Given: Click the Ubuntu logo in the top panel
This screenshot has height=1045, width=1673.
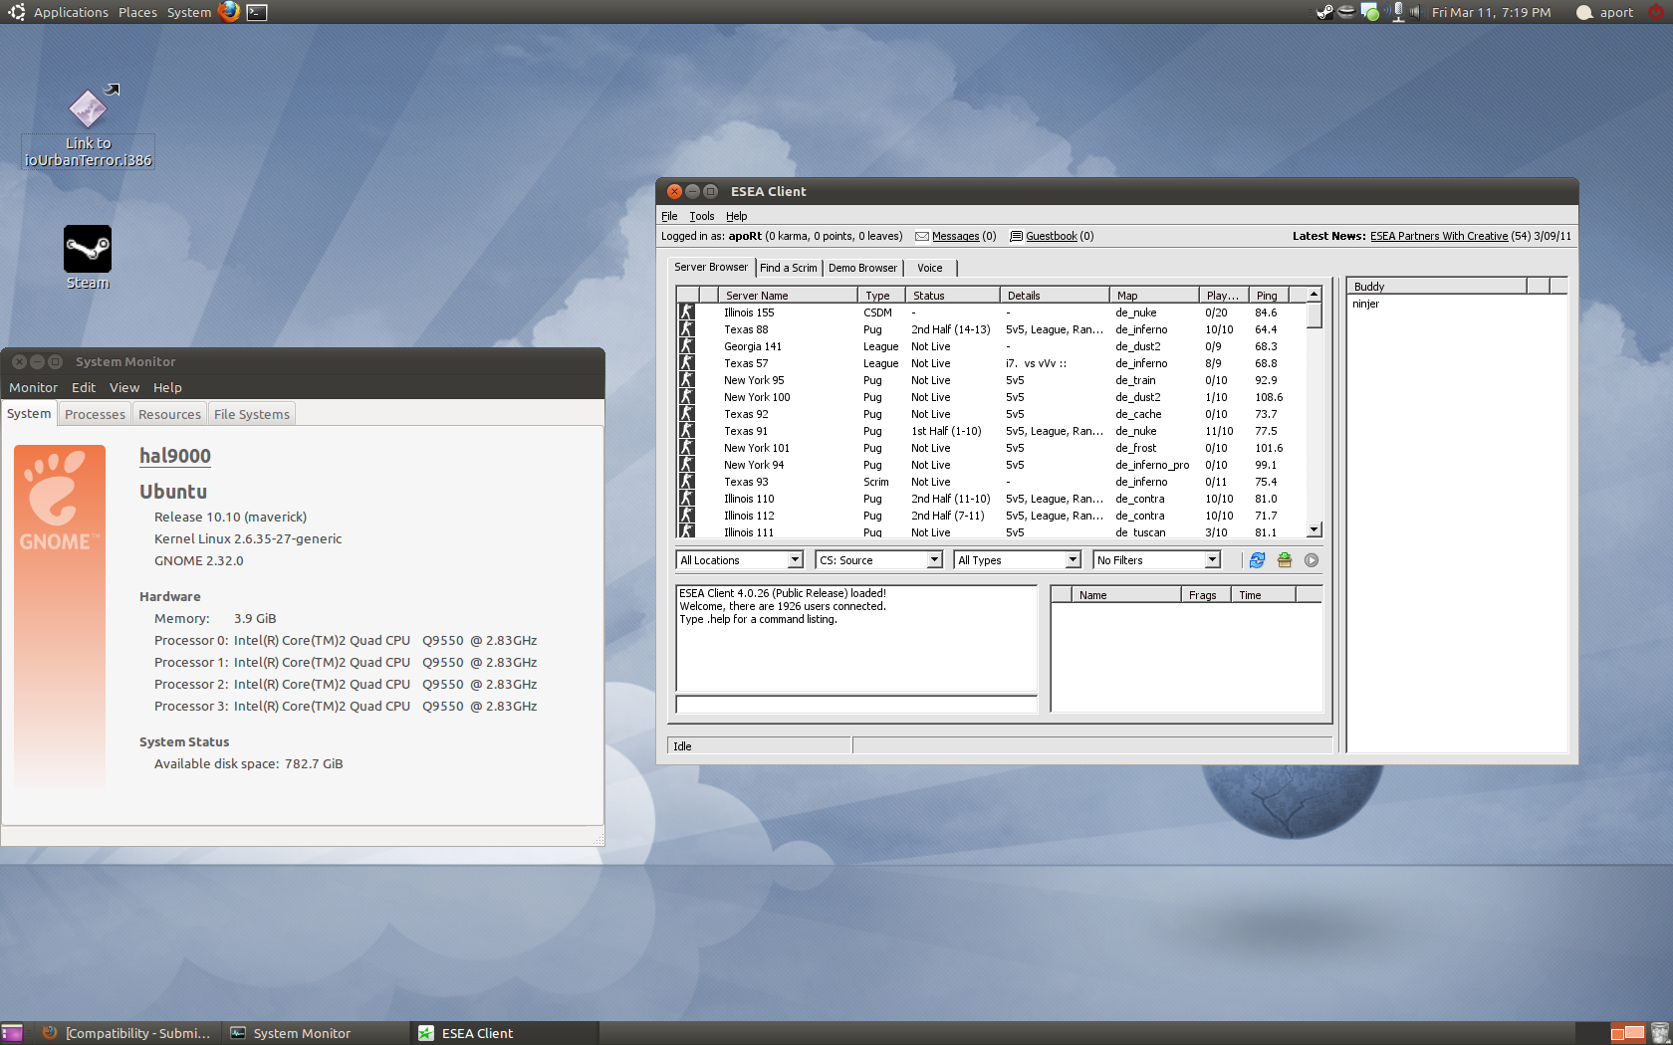Looking at the screenshot, I should 16,12.
